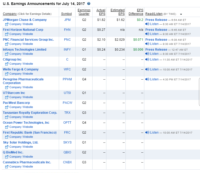
Task: Click speaker icon for First Republic Listen
Action: [147, 133]
